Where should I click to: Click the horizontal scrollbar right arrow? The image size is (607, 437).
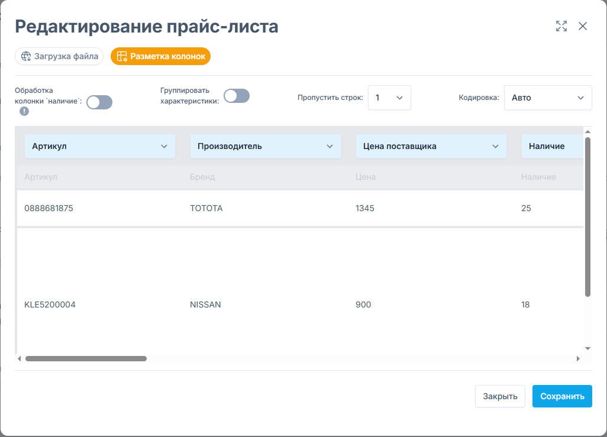578,358
